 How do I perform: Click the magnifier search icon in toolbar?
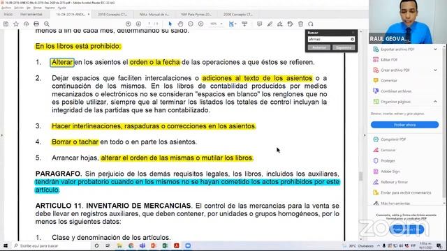(x=47, y=24)
